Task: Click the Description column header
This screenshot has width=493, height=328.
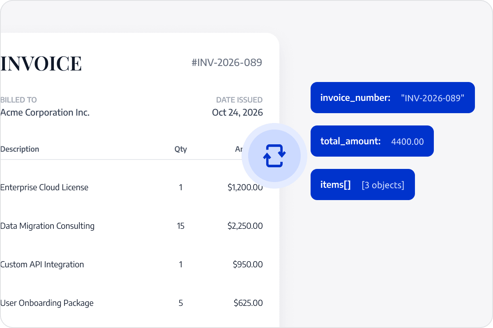Action: (20, 149)
